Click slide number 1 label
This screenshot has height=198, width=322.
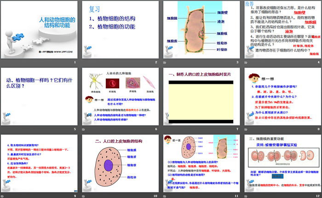point(75,62)
